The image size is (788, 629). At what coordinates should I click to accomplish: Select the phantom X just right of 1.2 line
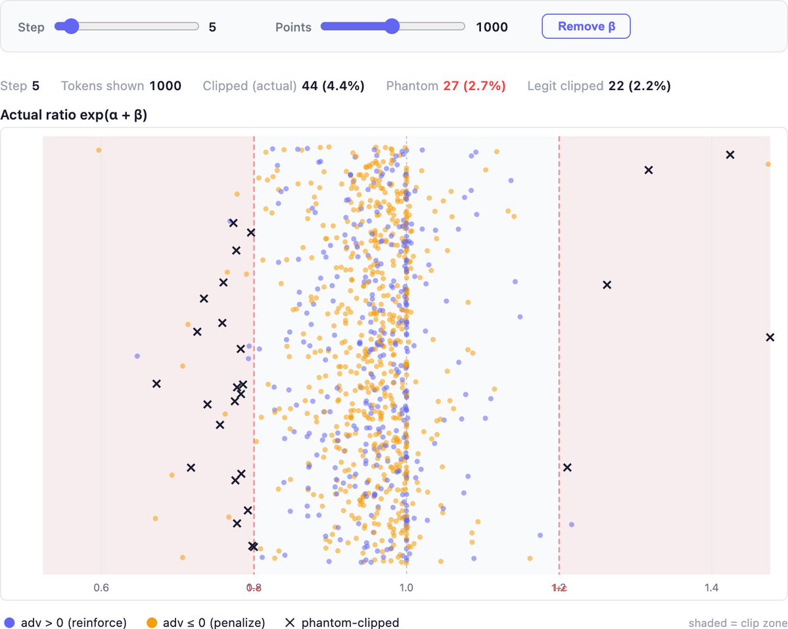click(x=567, y=467)
